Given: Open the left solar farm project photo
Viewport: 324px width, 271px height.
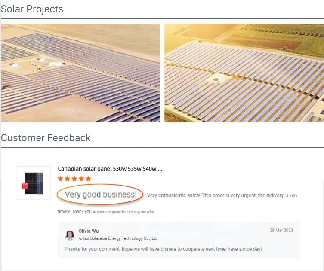Looking at the screenshot, I should [80, 73].
